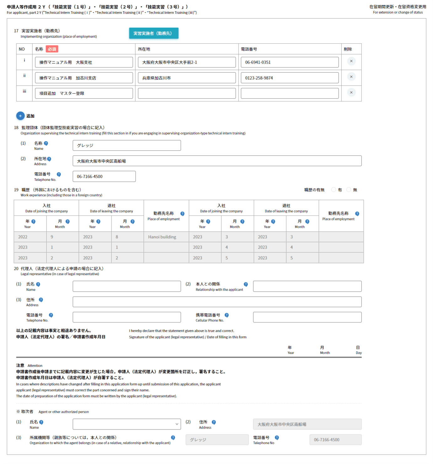Remove row iii with the delete icon

coord(351,92)
